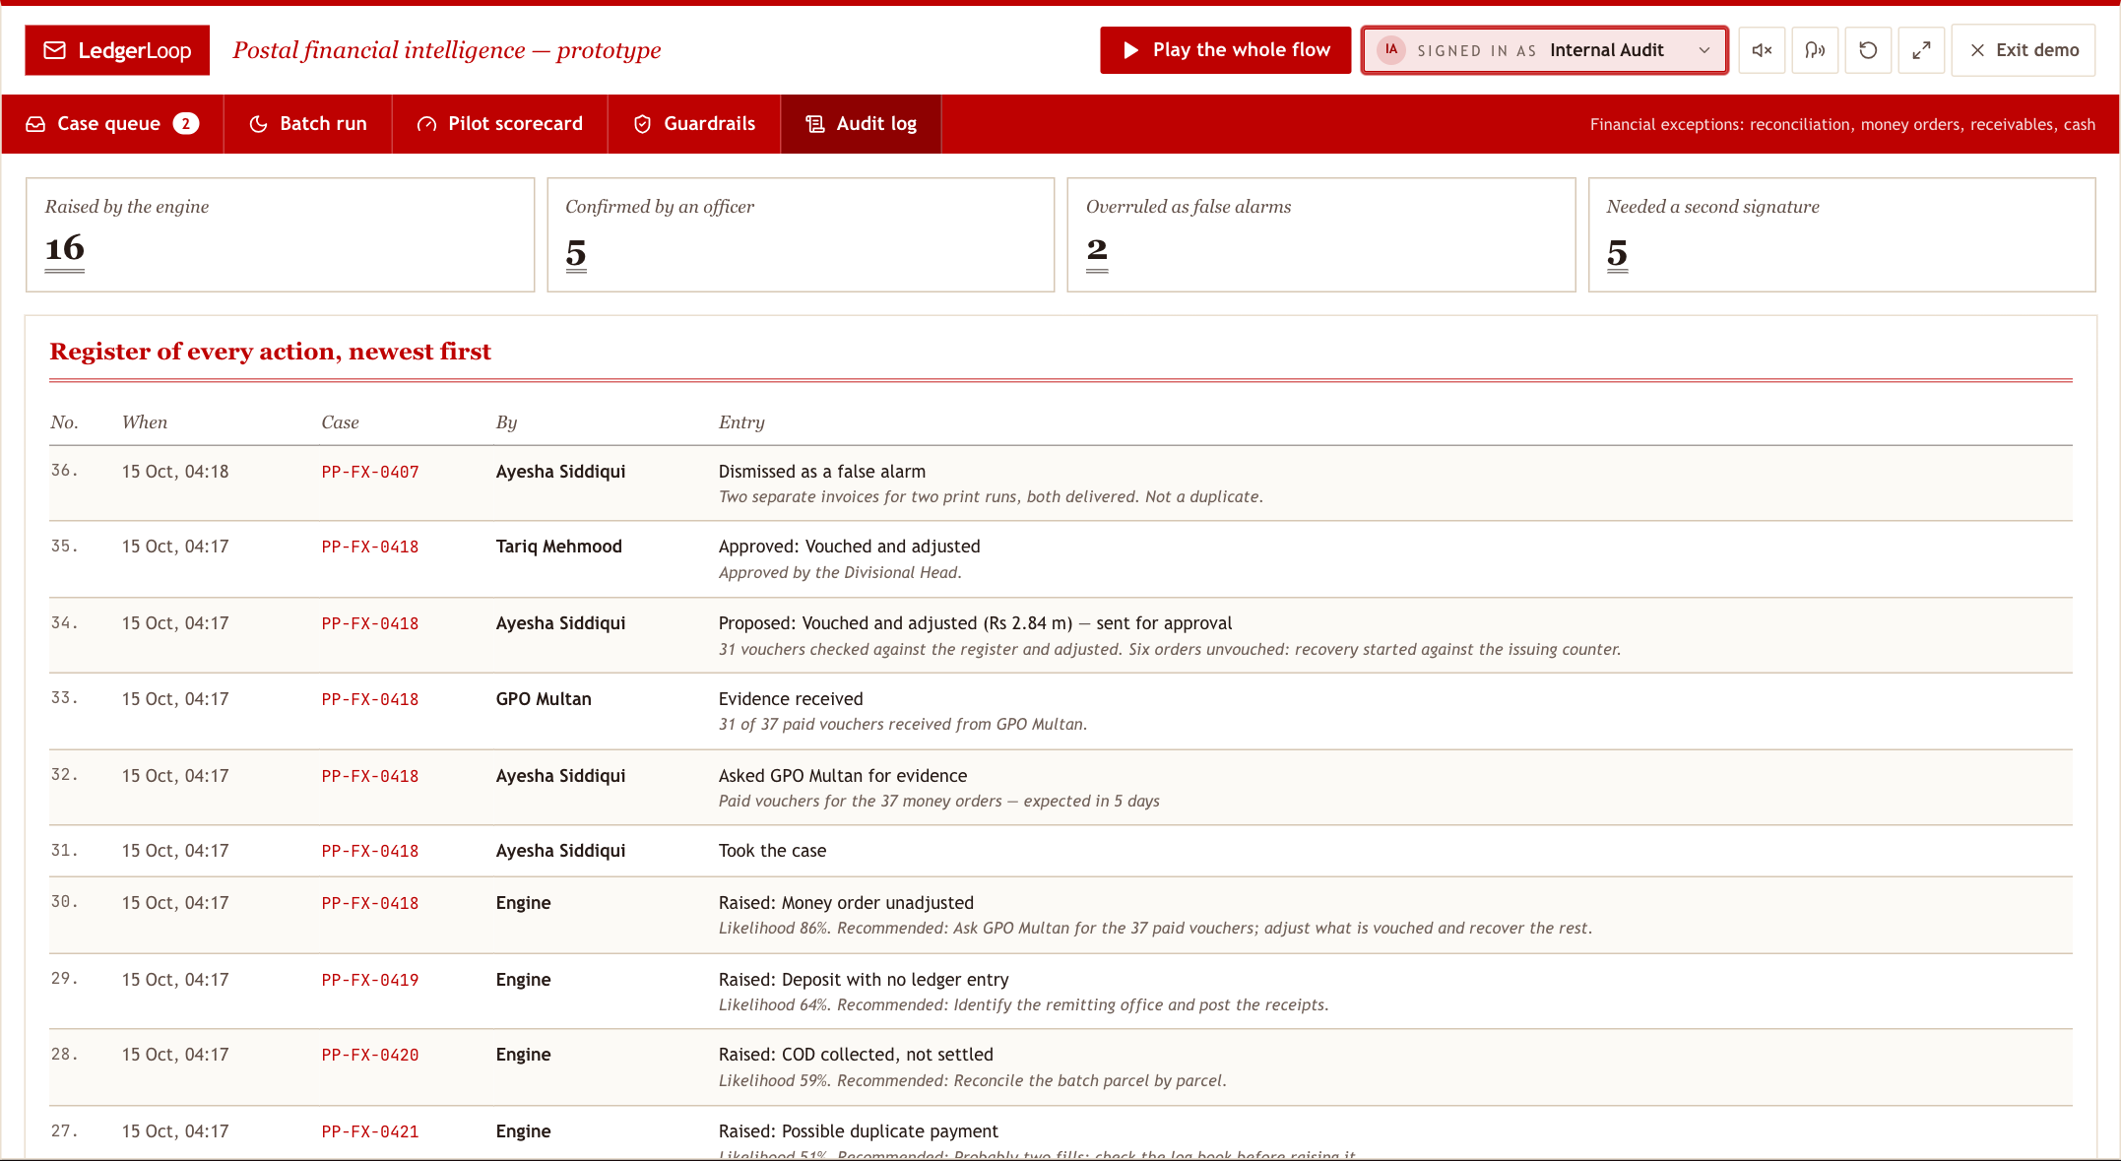Click the Needed a second signature count
Image resolution: width=2121 pixels, height=1161 pixels.
point(1617,253)
